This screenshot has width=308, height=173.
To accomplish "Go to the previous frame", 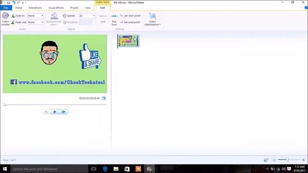I will point(46,112).
